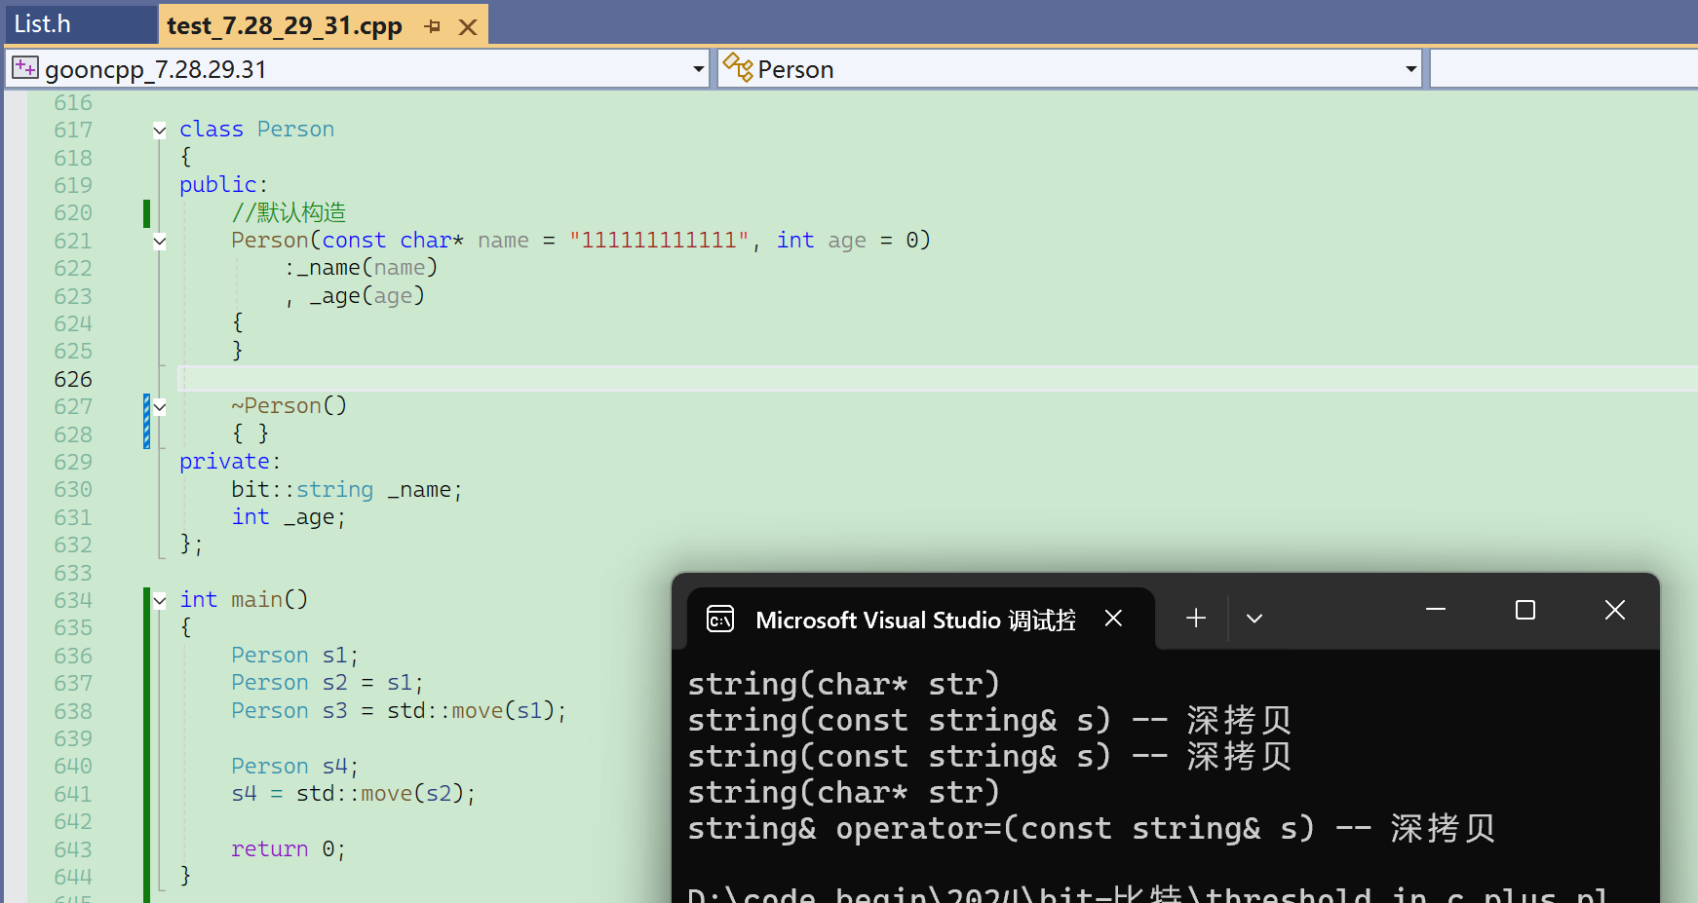Open the gooncpp_7.28.29.31 project dropdown

(x=698, y=69)
